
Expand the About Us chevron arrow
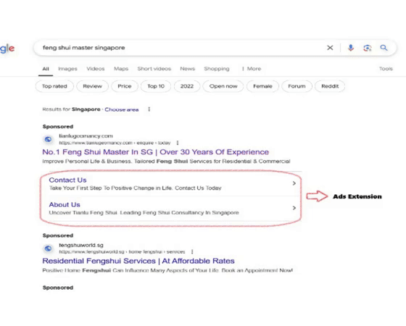click(x=294, y=208)
